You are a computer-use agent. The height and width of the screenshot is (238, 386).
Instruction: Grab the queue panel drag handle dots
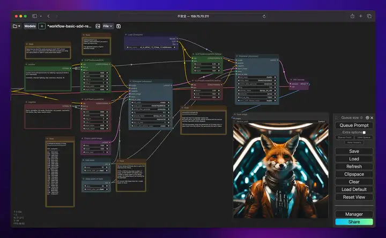coord(336,118)
